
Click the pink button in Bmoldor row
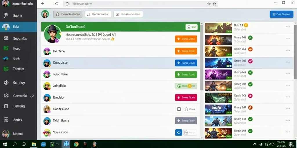click(186, 98)
